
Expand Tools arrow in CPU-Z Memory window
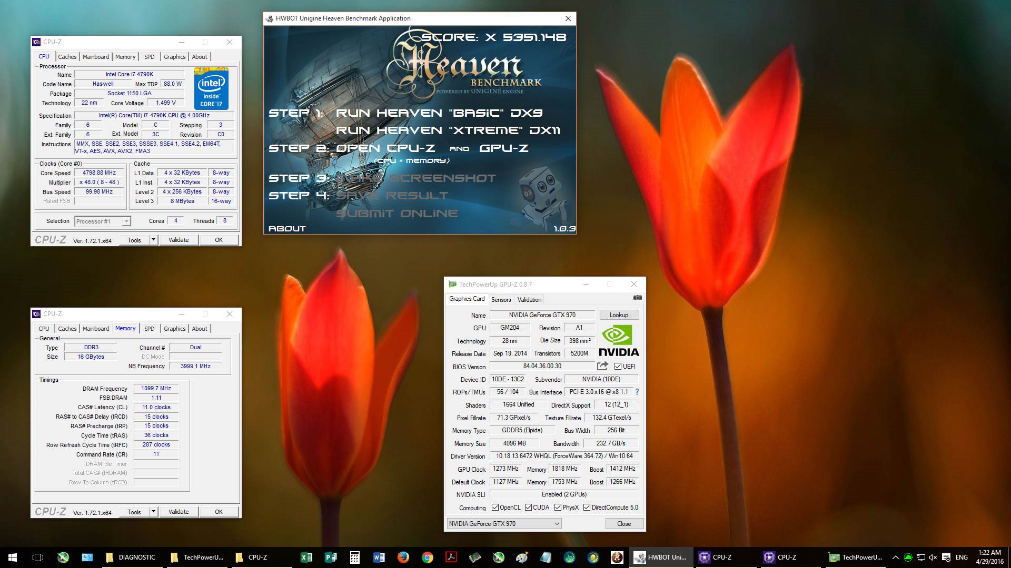153,512
